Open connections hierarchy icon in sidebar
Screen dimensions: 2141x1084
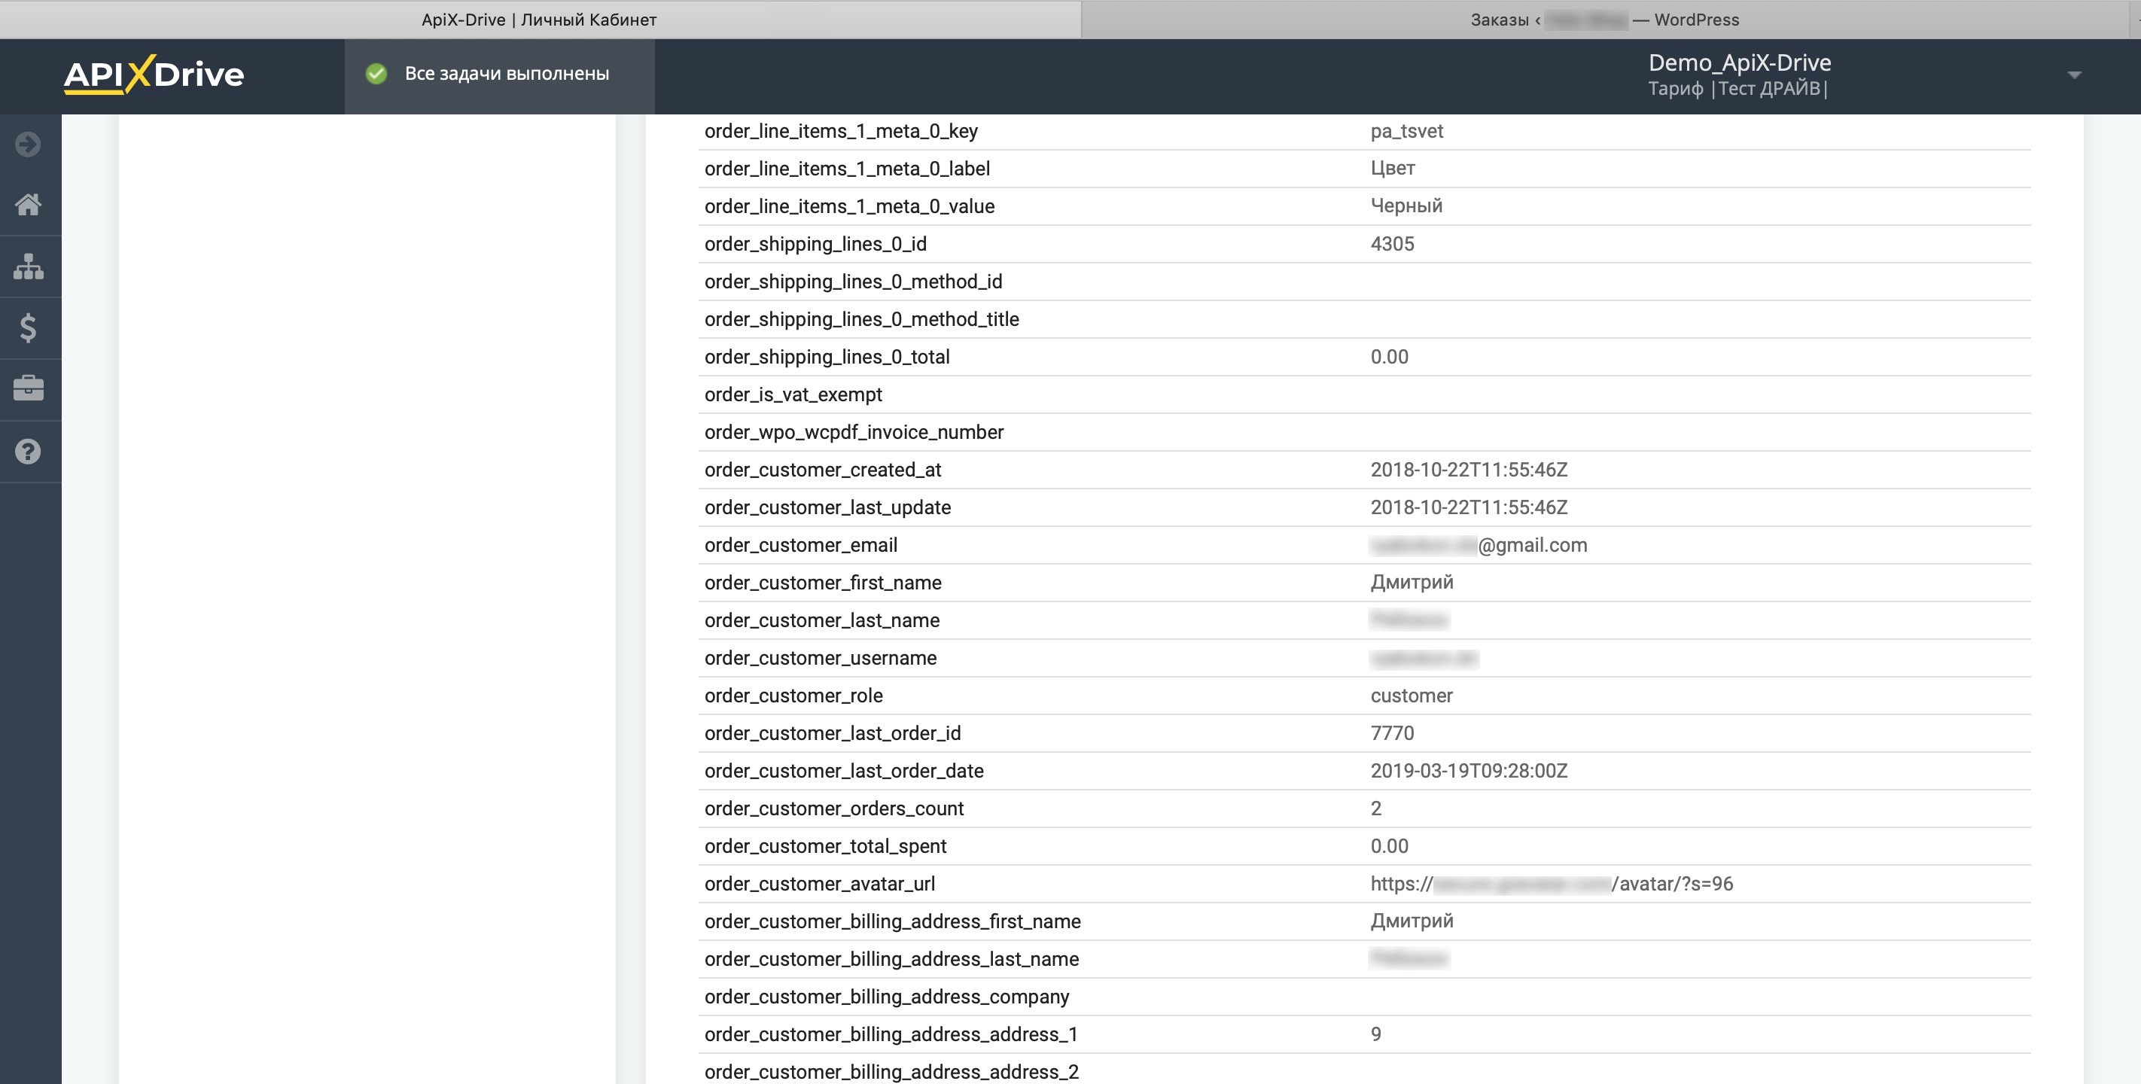tap(29, 266)
